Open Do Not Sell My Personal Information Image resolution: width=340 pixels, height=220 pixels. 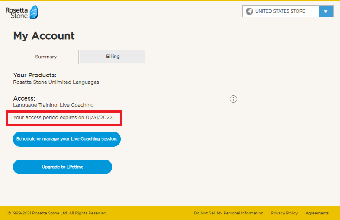click(228, 213)
